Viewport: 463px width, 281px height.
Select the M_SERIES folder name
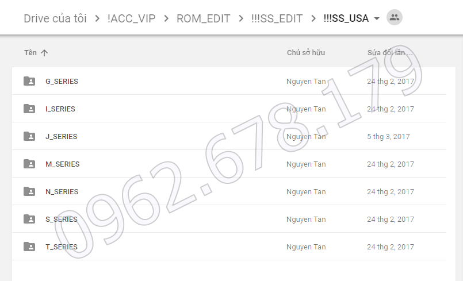click(x=62, y=164)
